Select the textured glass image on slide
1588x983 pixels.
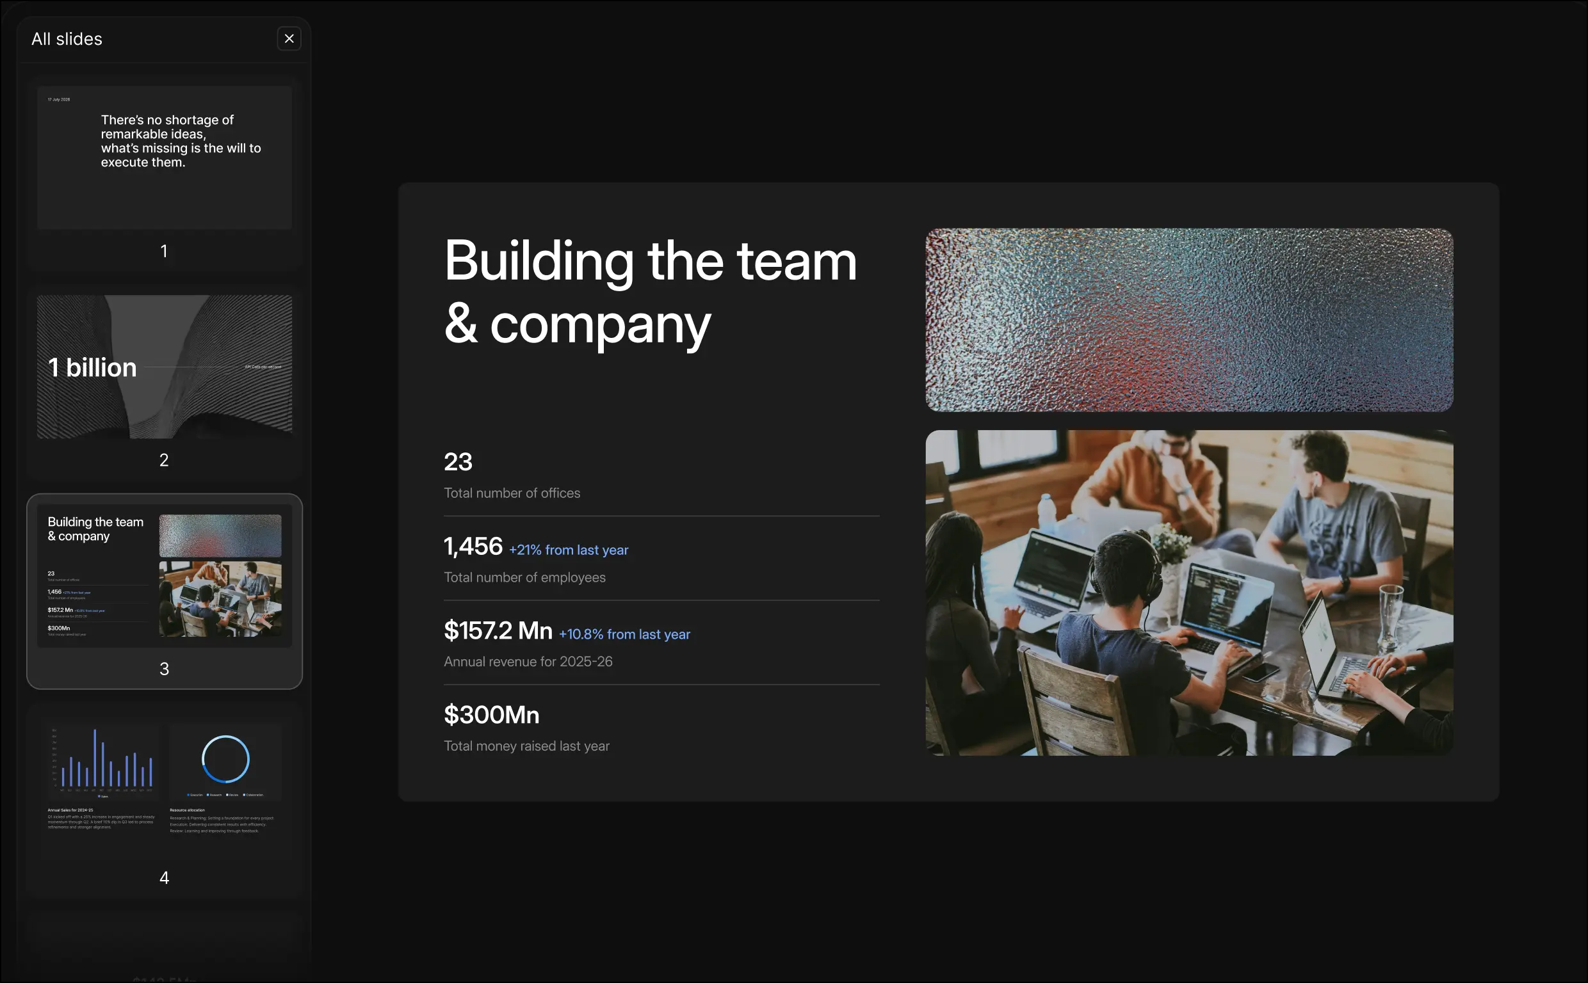point(1188,320)
